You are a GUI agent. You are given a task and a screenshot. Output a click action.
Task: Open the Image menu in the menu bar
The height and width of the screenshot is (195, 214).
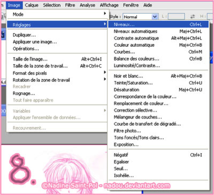(14, 5)
